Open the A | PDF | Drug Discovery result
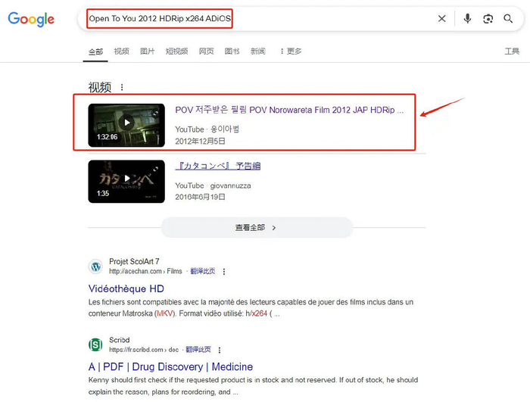The width and height of the screenshot is (530, 402). (170, 367)
